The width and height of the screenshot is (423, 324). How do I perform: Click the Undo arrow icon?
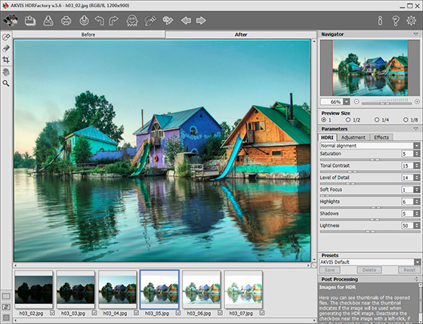pyautogui.click(x=99, y=20)
